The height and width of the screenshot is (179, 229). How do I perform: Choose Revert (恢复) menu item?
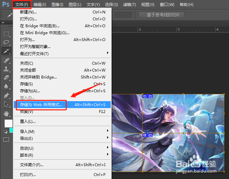click(62, 112)
